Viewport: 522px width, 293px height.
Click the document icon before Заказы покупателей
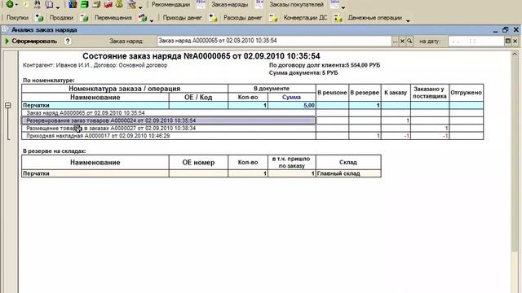tap(259, 4)
